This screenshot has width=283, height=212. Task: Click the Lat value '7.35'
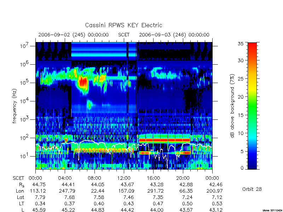158,197
